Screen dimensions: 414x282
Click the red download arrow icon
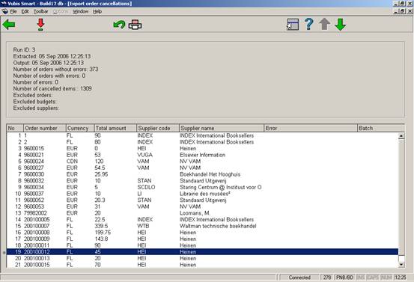40,25
